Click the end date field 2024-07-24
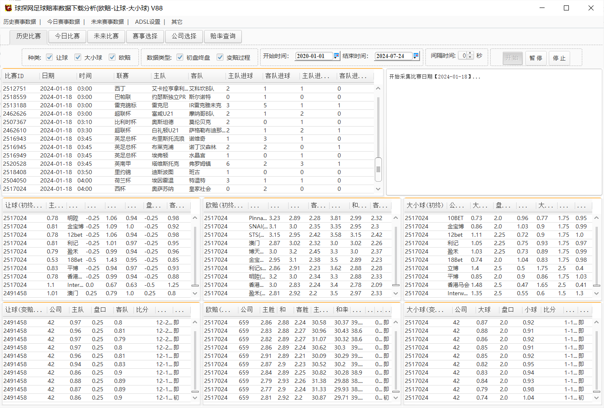 pyautogui.click(x=393, y=56)
